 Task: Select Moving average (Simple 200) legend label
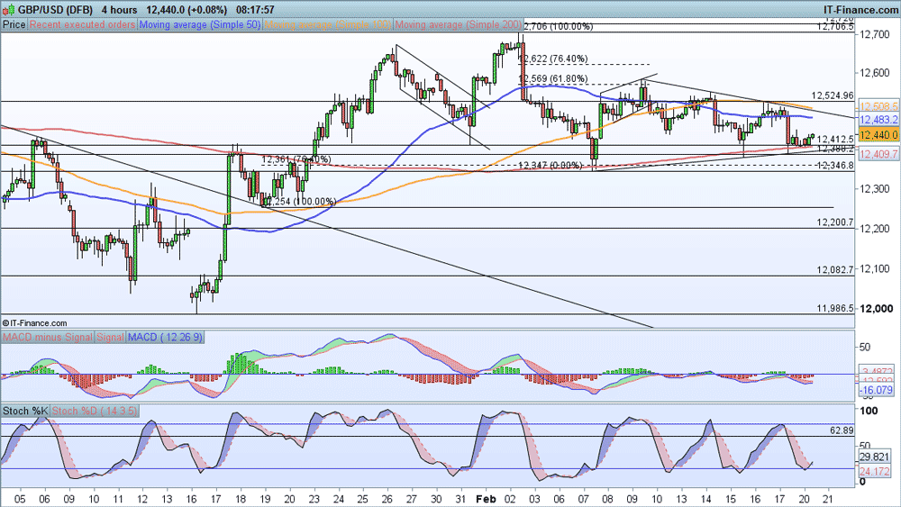click(x=458, y=24)
